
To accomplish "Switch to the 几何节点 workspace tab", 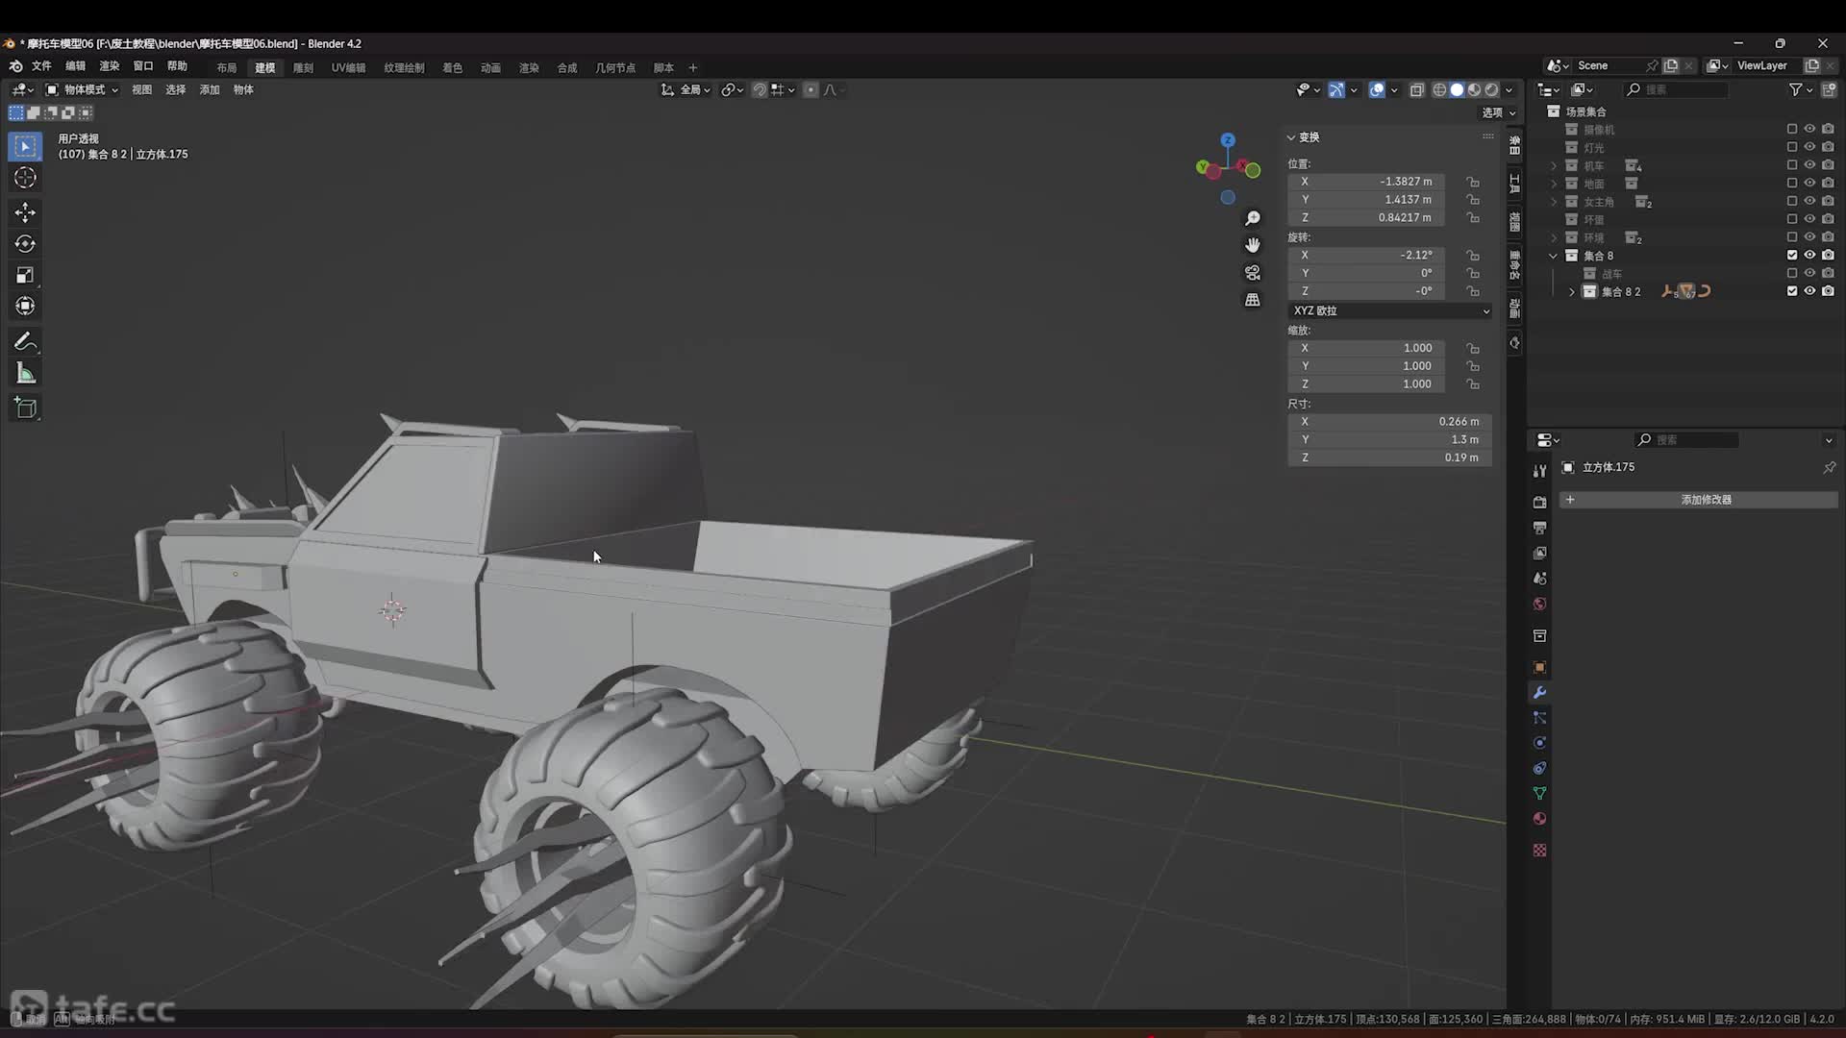I will tap(615, 67).
